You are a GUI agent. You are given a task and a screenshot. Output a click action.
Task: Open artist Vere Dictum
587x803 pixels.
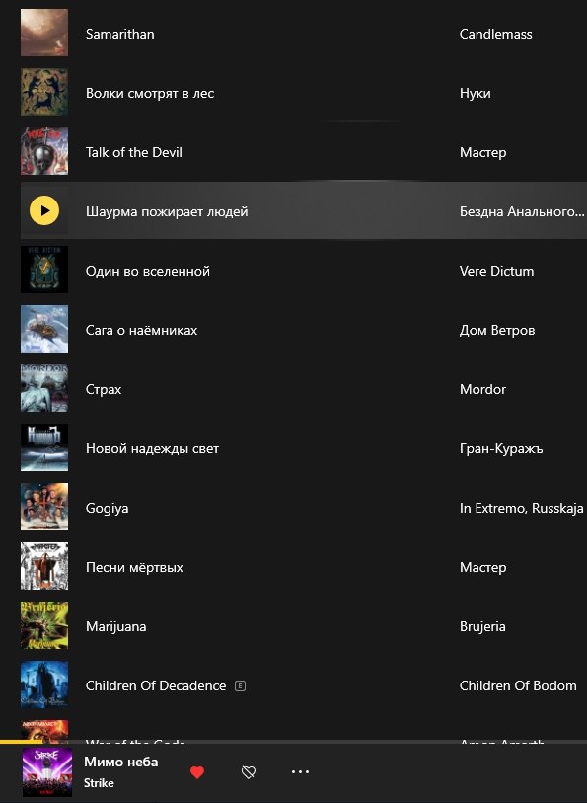pyautogui.click(x=496, y=271)
